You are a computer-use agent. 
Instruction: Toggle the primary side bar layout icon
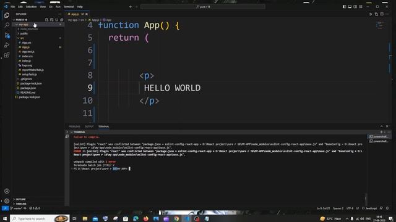point(344,7)
